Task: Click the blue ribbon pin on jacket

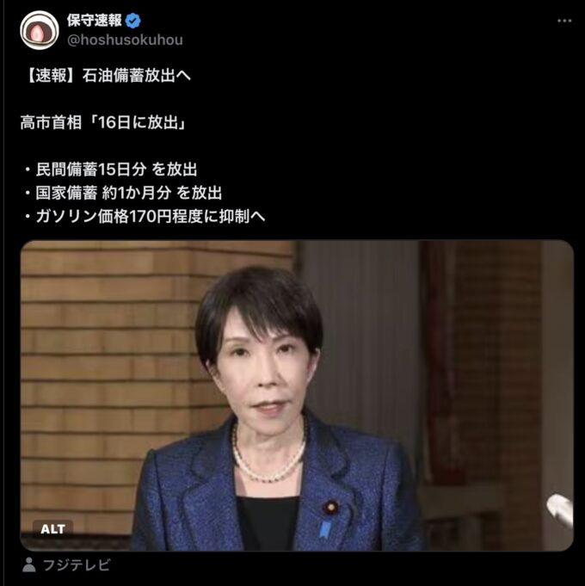Action: [325, 529]
